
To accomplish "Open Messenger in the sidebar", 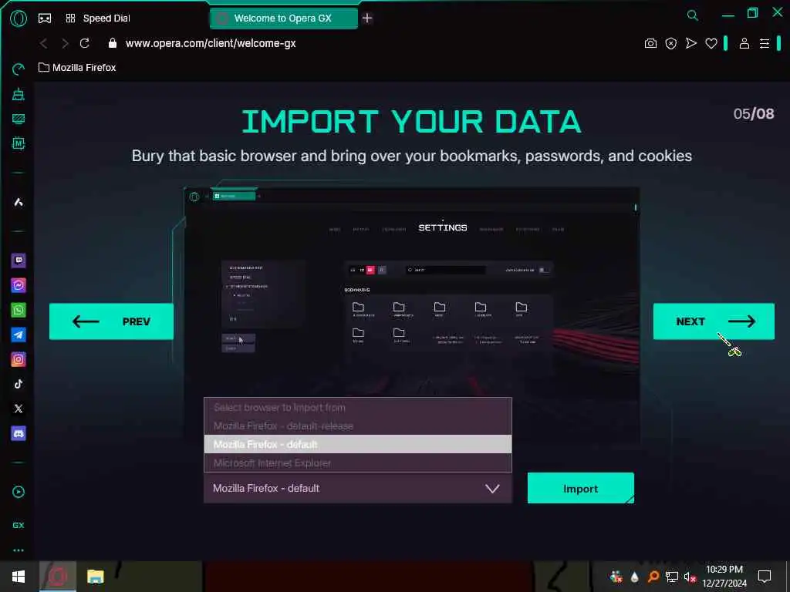I will coord(19,285).
